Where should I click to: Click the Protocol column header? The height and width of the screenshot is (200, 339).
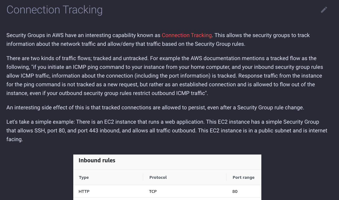pos(158,177)
